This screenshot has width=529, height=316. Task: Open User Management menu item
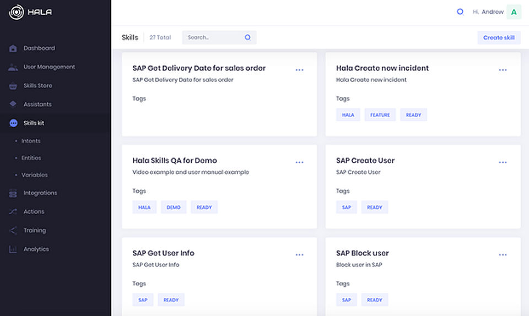(49, 67)
